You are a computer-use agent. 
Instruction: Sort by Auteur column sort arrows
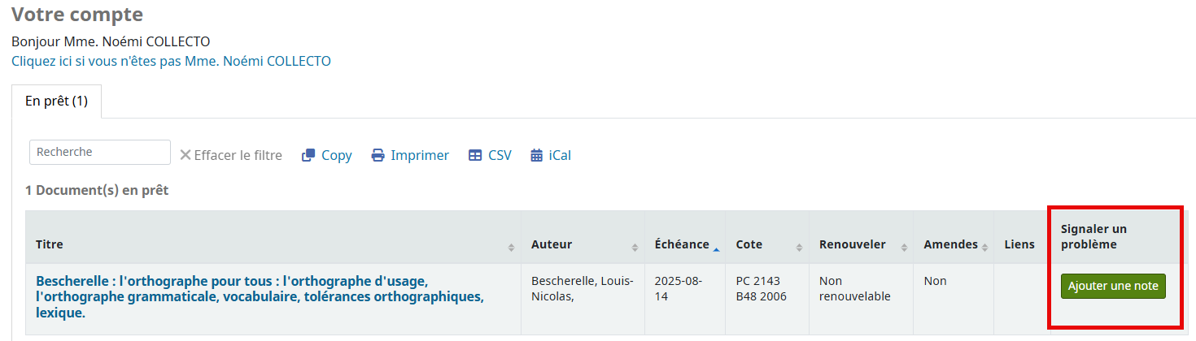pyautogui.click(x=635, y=247)
